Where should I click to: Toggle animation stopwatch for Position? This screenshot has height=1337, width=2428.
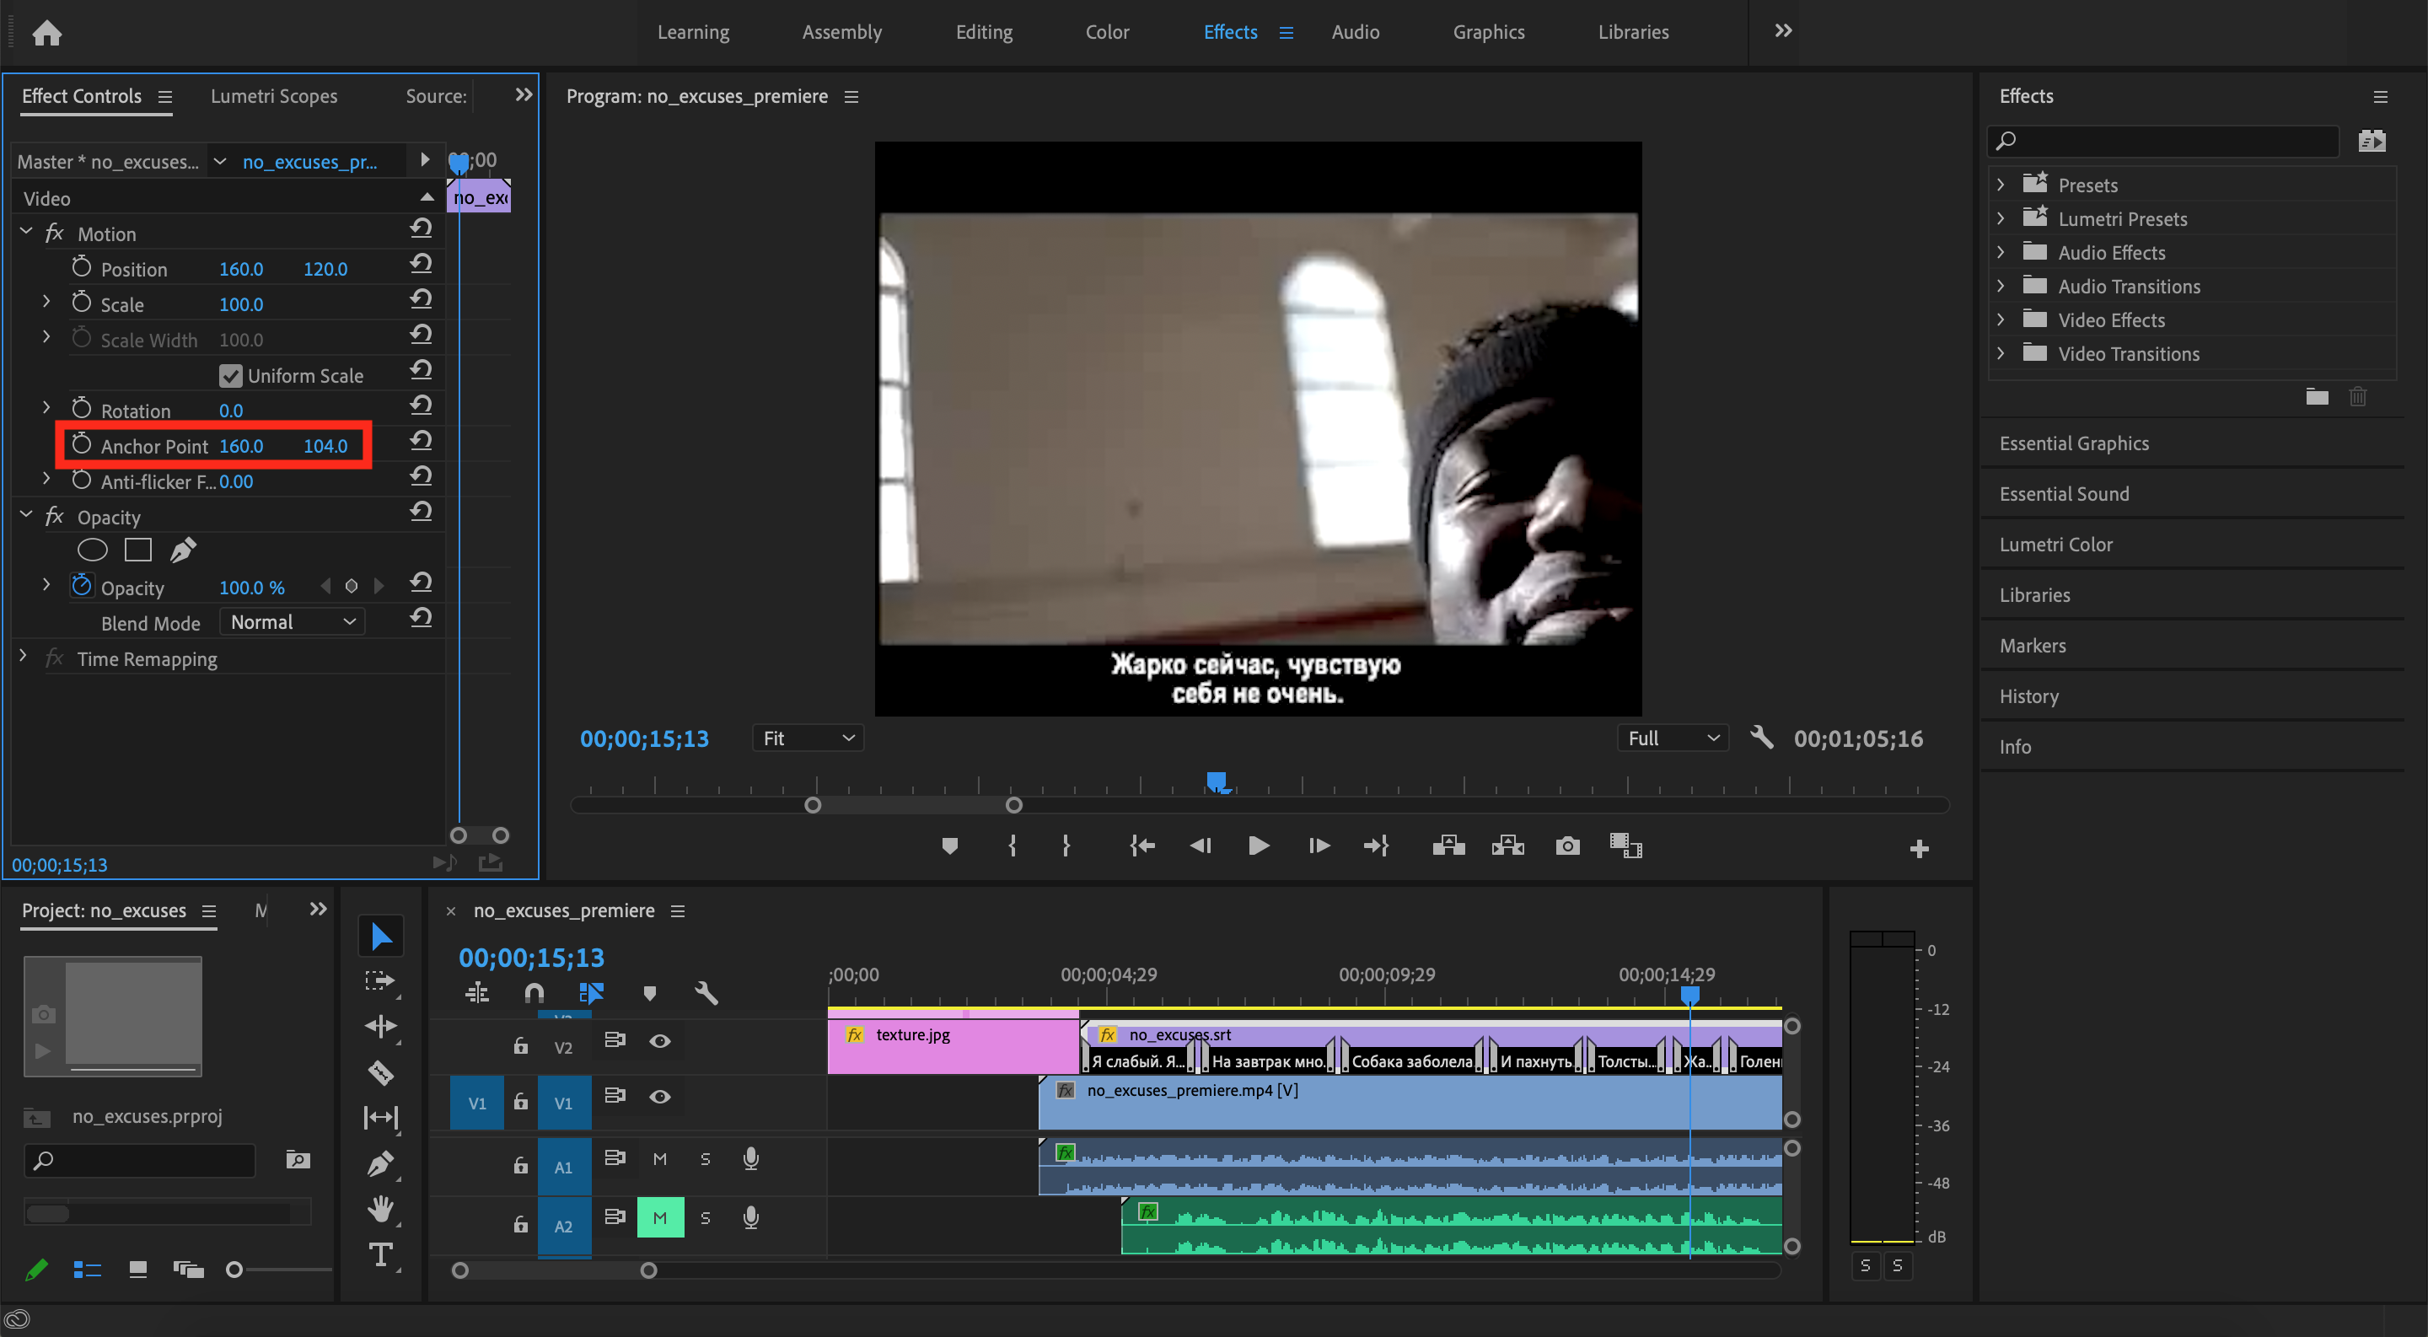(81, 267)
